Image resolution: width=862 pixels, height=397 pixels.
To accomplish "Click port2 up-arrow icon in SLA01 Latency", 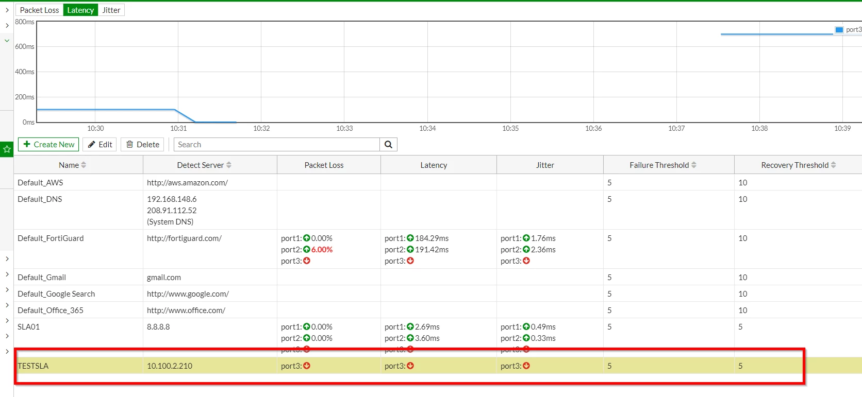I will [410, 338].
